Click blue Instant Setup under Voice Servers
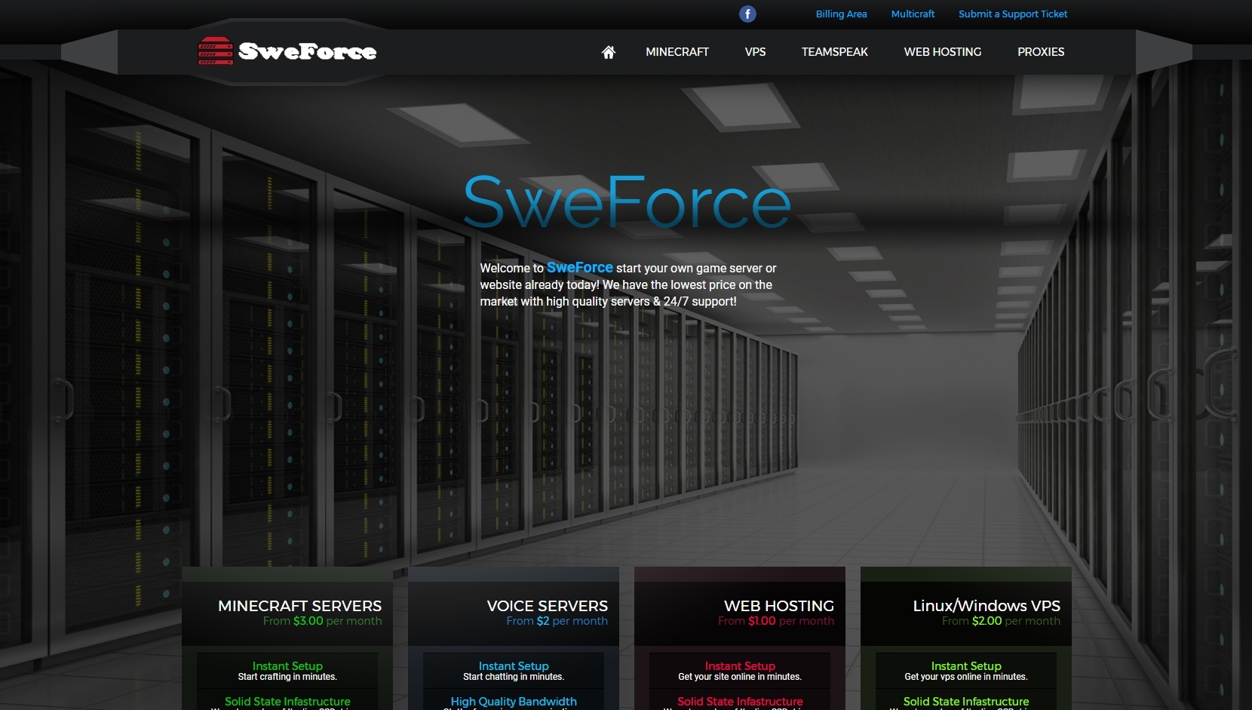 click(x=514, y=666)
